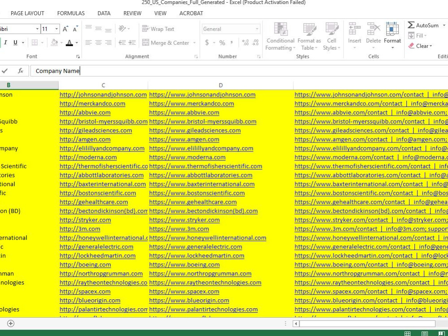Viewport: 448px width, 336px height.
Task: Apply cell borders icon
Action: 34,43
